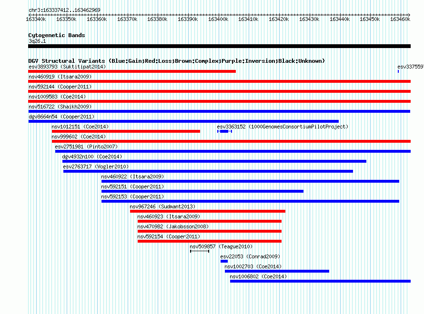Click the 163460k ruler position

[400, 19]
